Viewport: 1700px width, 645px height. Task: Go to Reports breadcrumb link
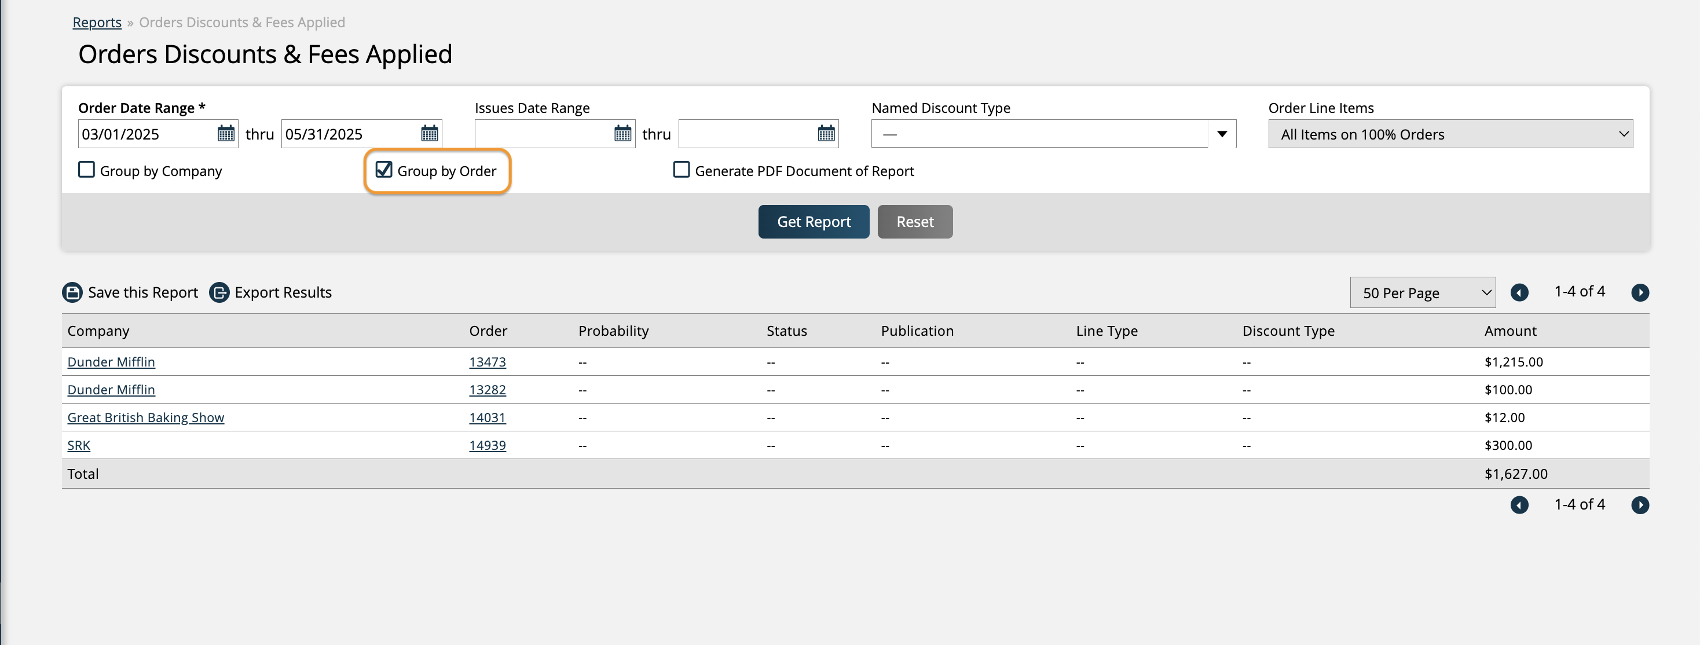[x=97, y=23]
